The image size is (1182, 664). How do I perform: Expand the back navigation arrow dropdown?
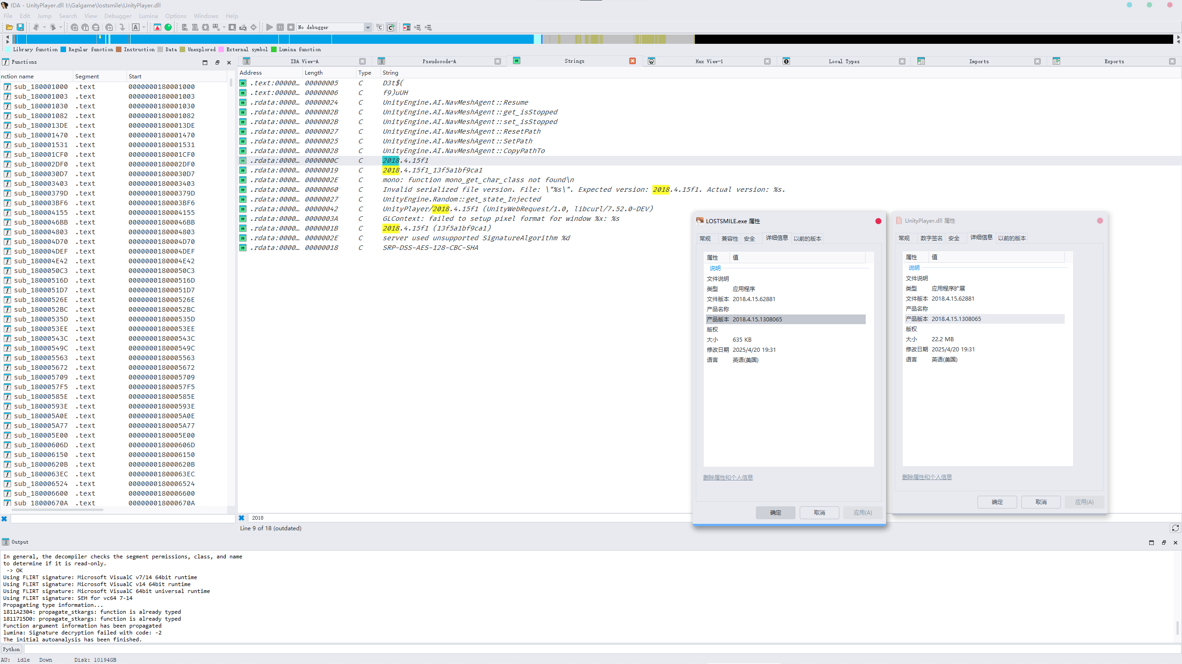pyautogui.click(x=44, y=27)
